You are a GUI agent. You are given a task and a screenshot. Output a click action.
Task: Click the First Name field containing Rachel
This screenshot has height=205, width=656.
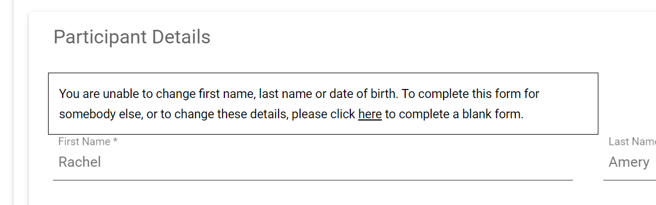coord(313,162)
